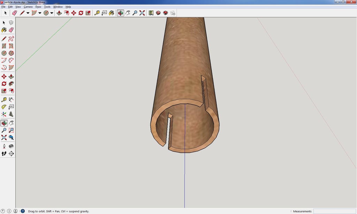
Task: Select the Rectangle tool in the left toolbar
Action: click(4, 46)
